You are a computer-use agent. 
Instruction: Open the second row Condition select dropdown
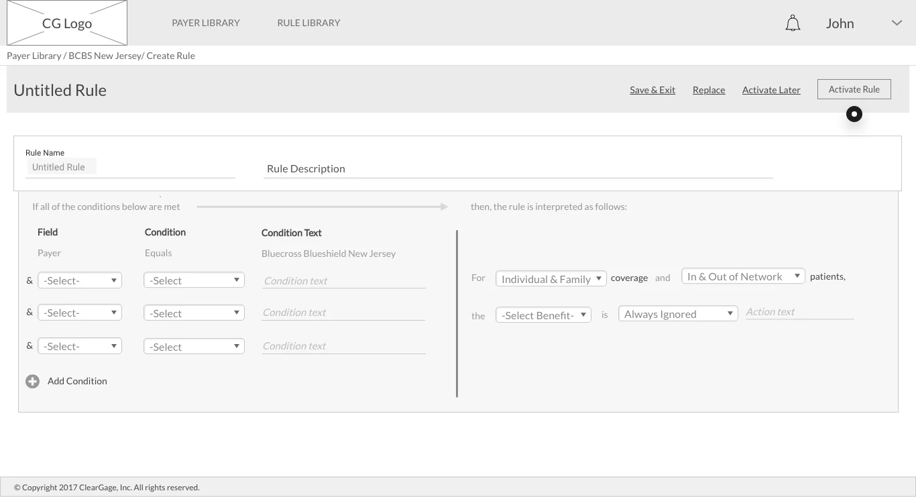[194, 313]
